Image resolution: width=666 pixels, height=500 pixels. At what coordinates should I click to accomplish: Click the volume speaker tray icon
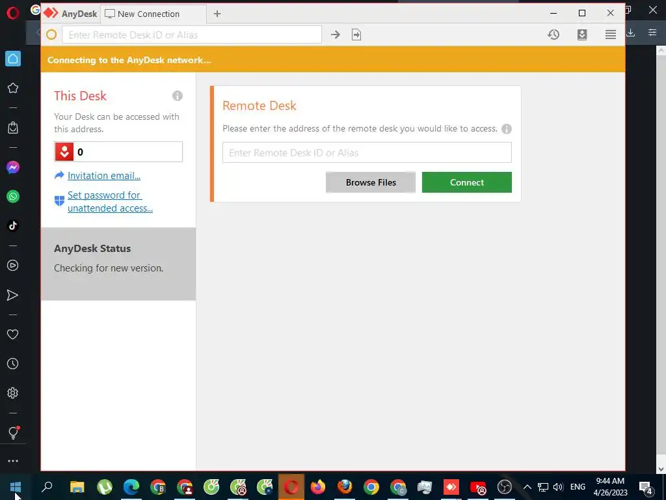click(558, 487)
